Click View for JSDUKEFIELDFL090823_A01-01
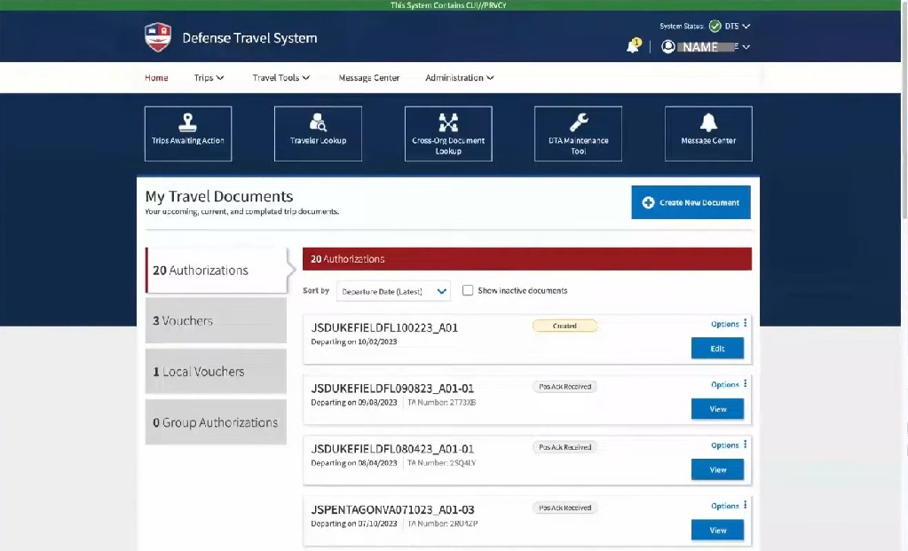This screenshot has width=908, height=551. tap(717, 409)
